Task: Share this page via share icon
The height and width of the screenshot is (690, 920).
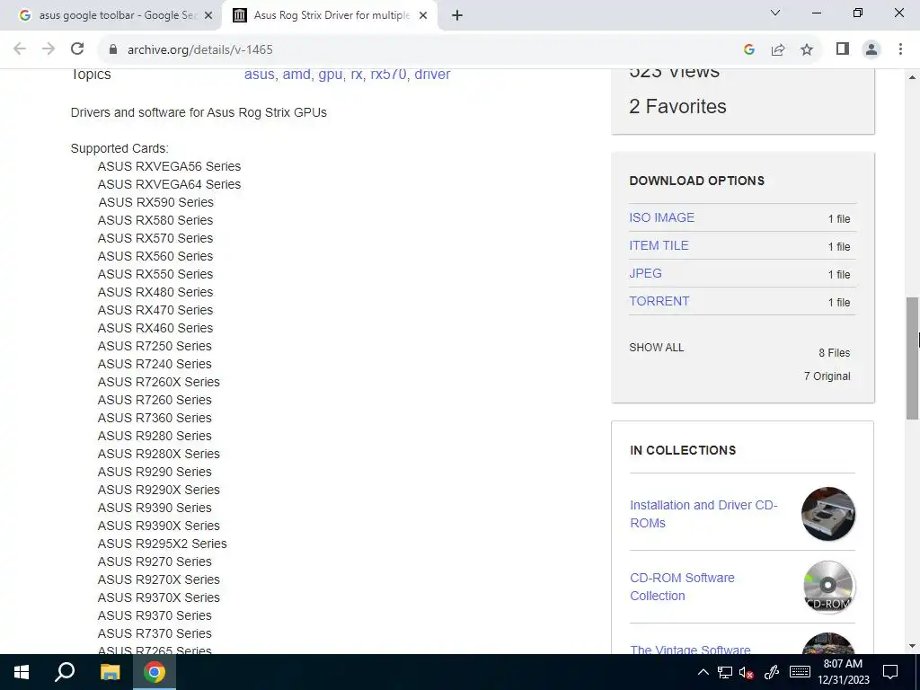Action: pyautogui.click(x=778, y=49)
